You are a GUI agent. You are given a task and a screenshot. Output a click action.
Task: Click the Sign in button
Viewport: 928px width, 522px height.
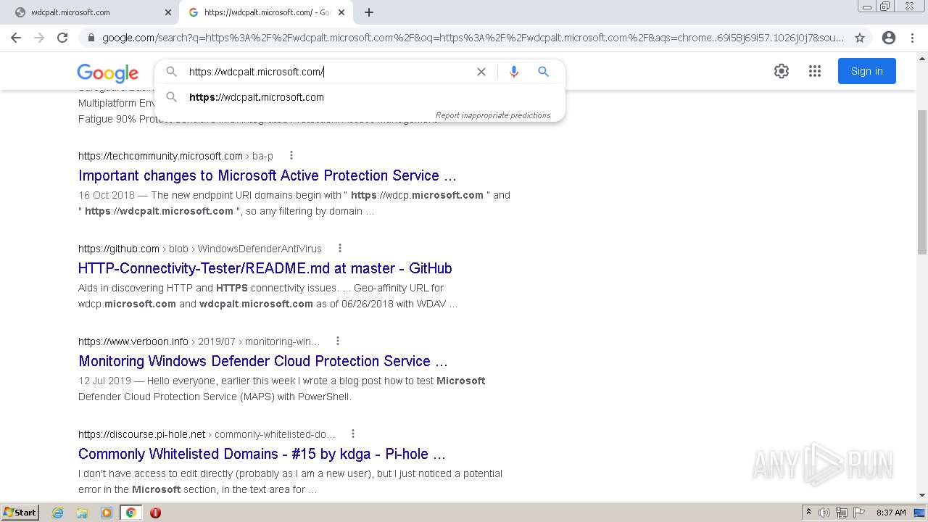(x=867, y=71)
